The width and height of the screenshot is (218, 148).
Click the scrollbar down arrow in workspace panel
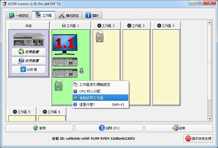(x=209, y=119)
